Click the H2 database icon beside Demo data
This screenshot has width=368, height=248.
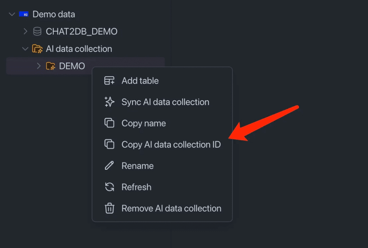24,14
